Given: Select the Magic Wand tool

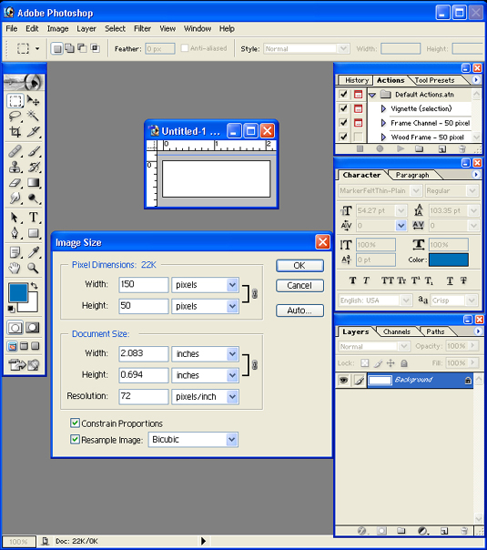Looking at the screenshot, I should coord(34,117).
